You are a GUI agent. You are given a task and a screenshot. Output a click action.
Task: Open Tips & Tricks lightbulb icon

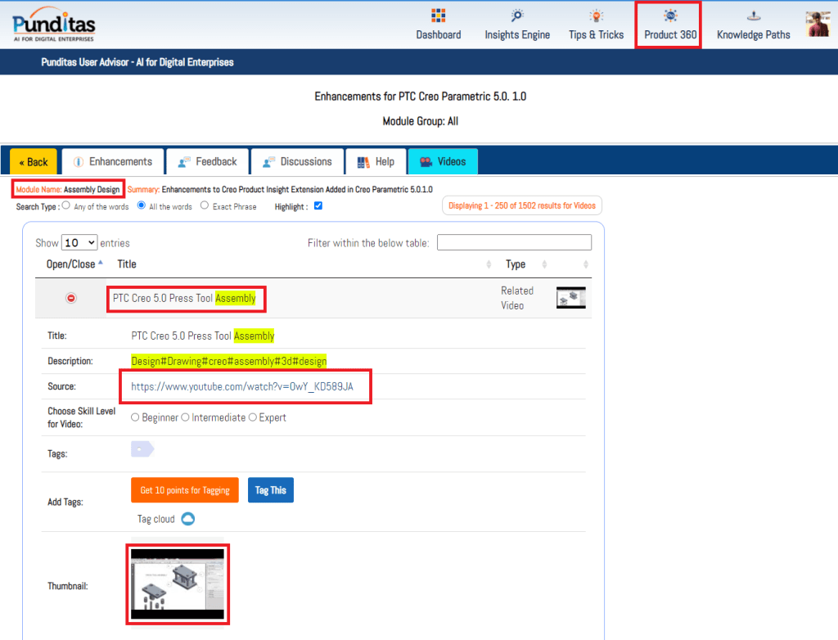[597, 16]
